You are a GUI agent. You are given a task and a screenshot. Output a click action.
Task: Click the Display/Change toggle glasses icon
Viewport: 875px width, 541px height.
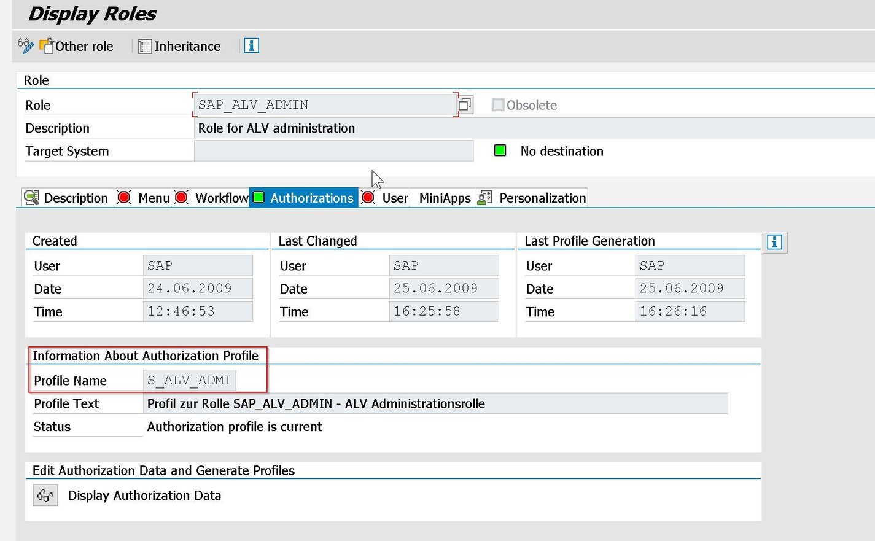(x=25, y=46)
